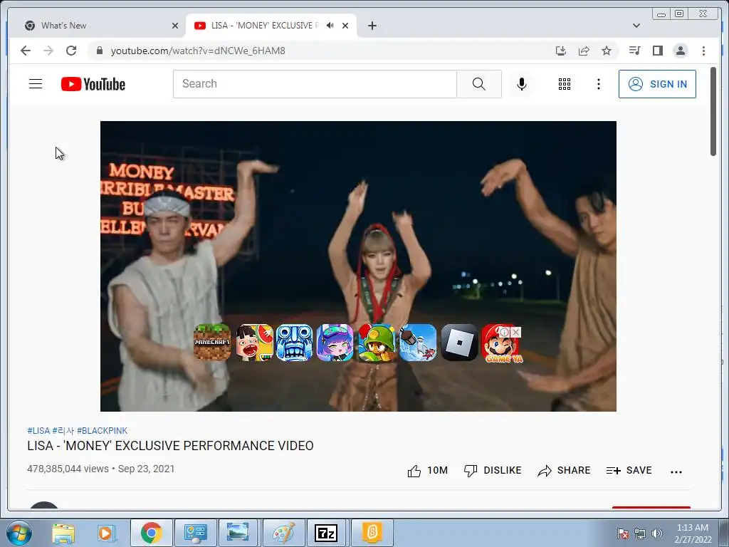
Task: Mute the tab via the speaker icon
Action: click(330, 26)
